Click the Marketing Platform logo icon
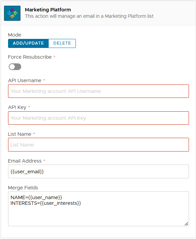This screenshot has height=239, width=196. click(x=12, y=13)
